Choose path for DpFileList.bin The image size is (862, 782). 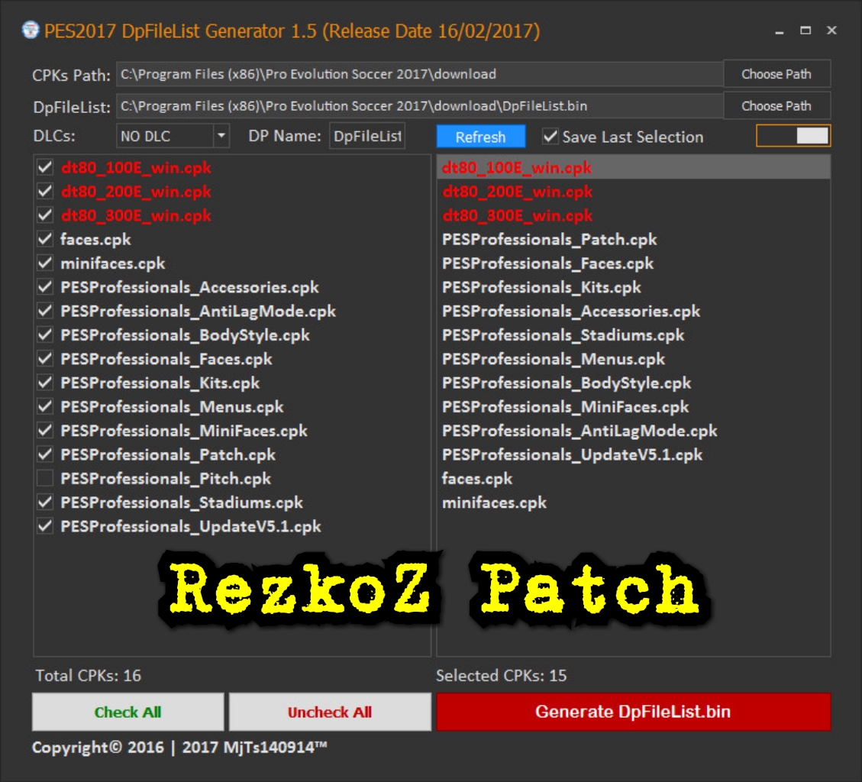click(776, 105)
